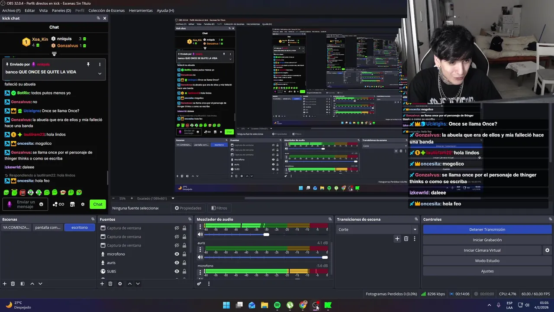Collapse the pinned message chevron
Viewport: 554px width, 312px height.
tap(100, 73)
